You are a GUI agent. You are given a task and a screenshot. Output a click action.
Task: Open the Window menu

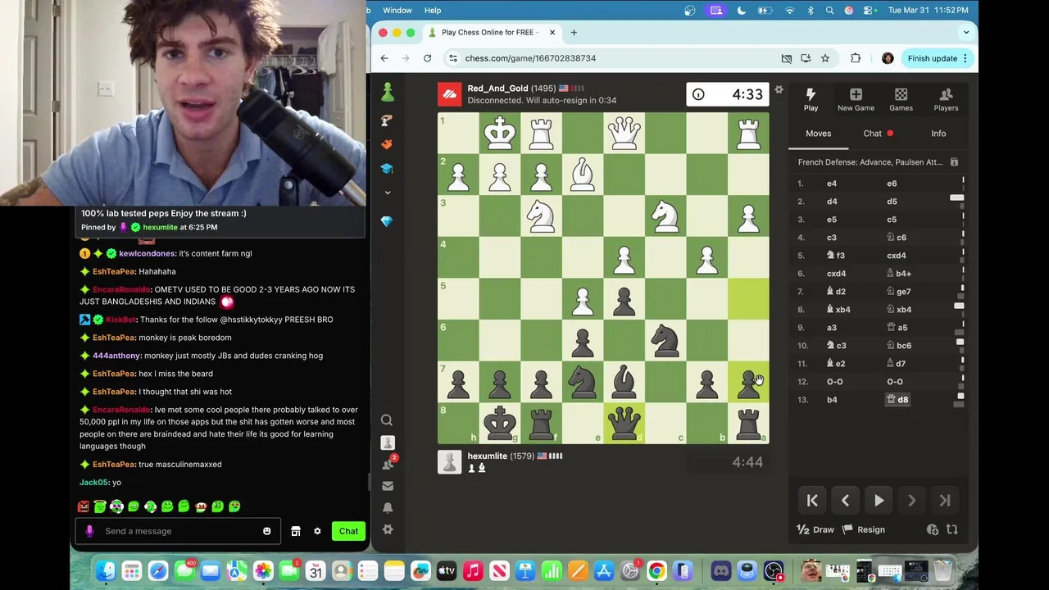397,11
